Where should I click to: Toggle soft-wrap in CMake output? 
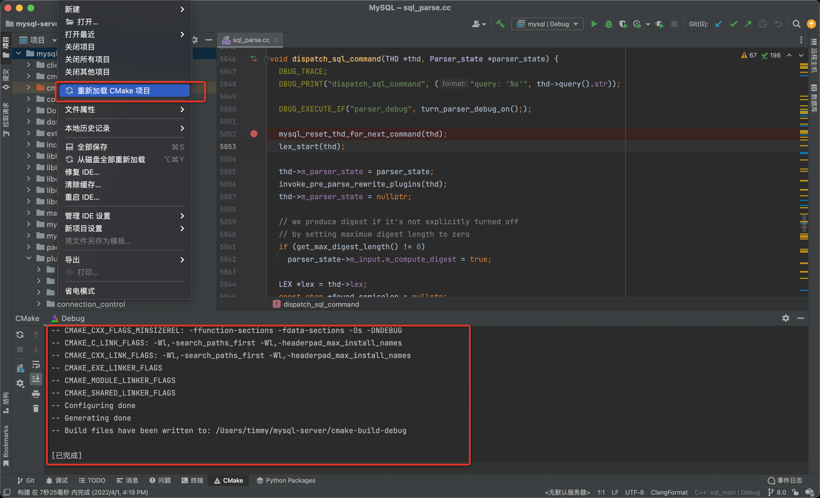point(36,364)
